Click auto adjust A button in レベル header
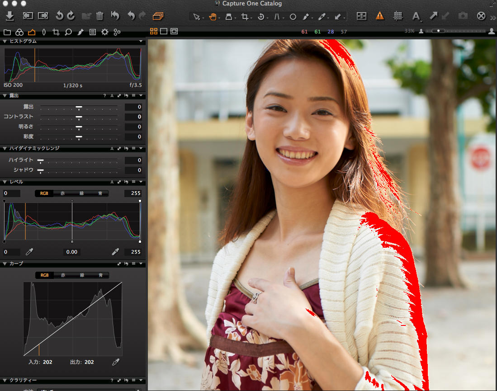This screenshot has height=391, width=497. [x=112, y=182]
